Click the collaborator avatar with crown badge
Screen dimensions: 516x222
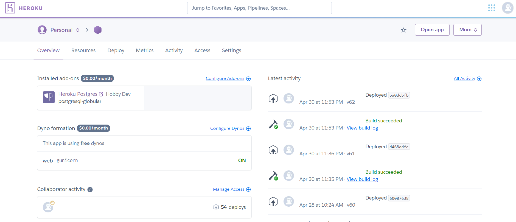49,207
